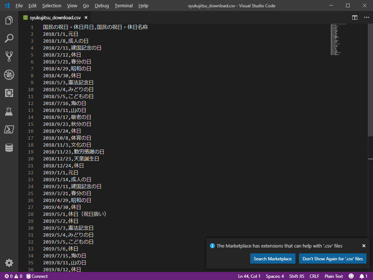Split the editor to the right
The width and height of the screenshot is (373, 280).
coord(355,17)
